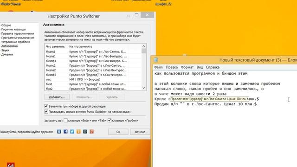Click the Notepad icon in the Блокнот title bar
Screen dimensions: 297x167
click(156, 60)
